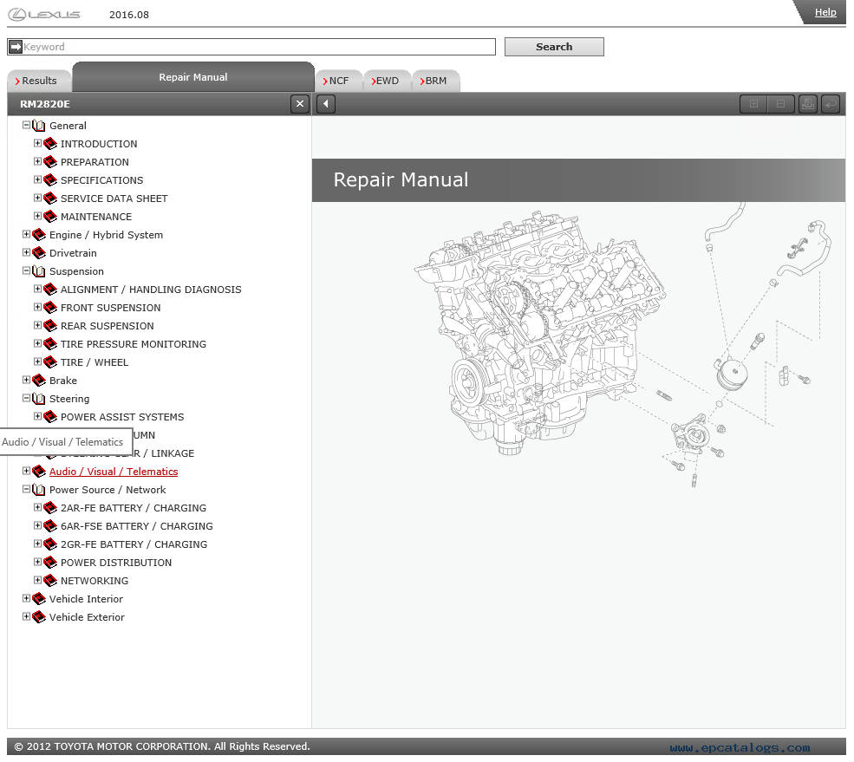The image size is (854, 762).
Task: Collapse the Steering node
Action: click(26, 398)
